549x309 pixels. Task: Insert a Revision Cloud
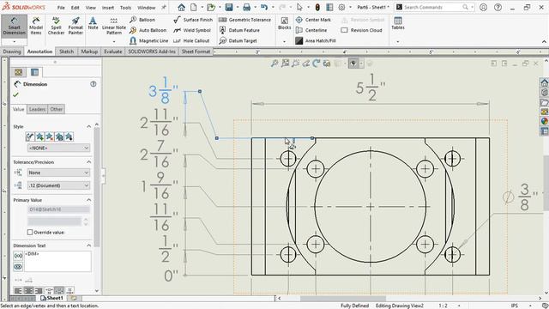tap(361, 31)
